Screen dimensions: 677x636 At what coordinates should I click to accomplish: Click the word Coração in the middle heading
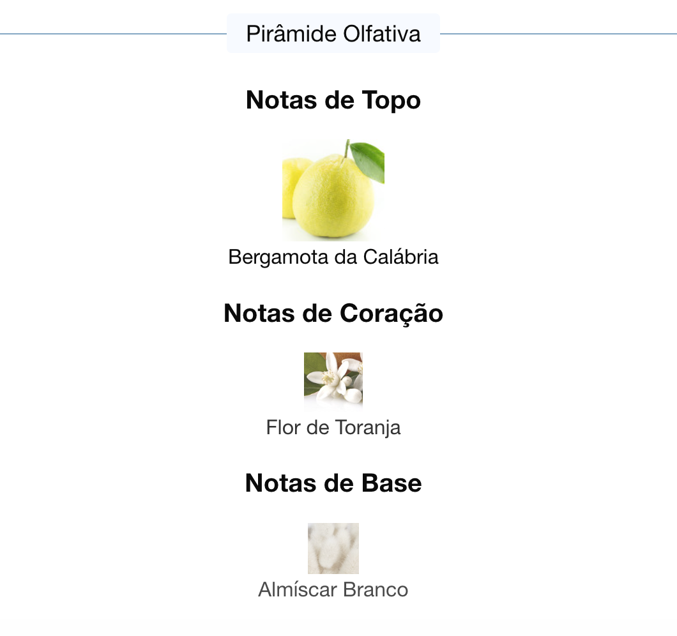point(392,314)
